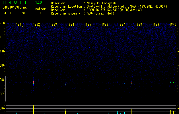The image size is (179, 114).
Task: Click the 1.1 kHz frequency label
Action: point(3,37)
